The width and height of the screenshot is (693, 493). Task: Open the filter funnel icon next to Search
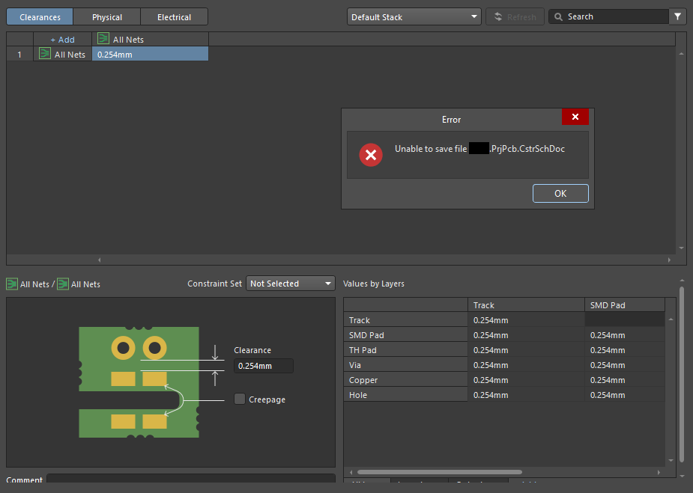[677, 16]
